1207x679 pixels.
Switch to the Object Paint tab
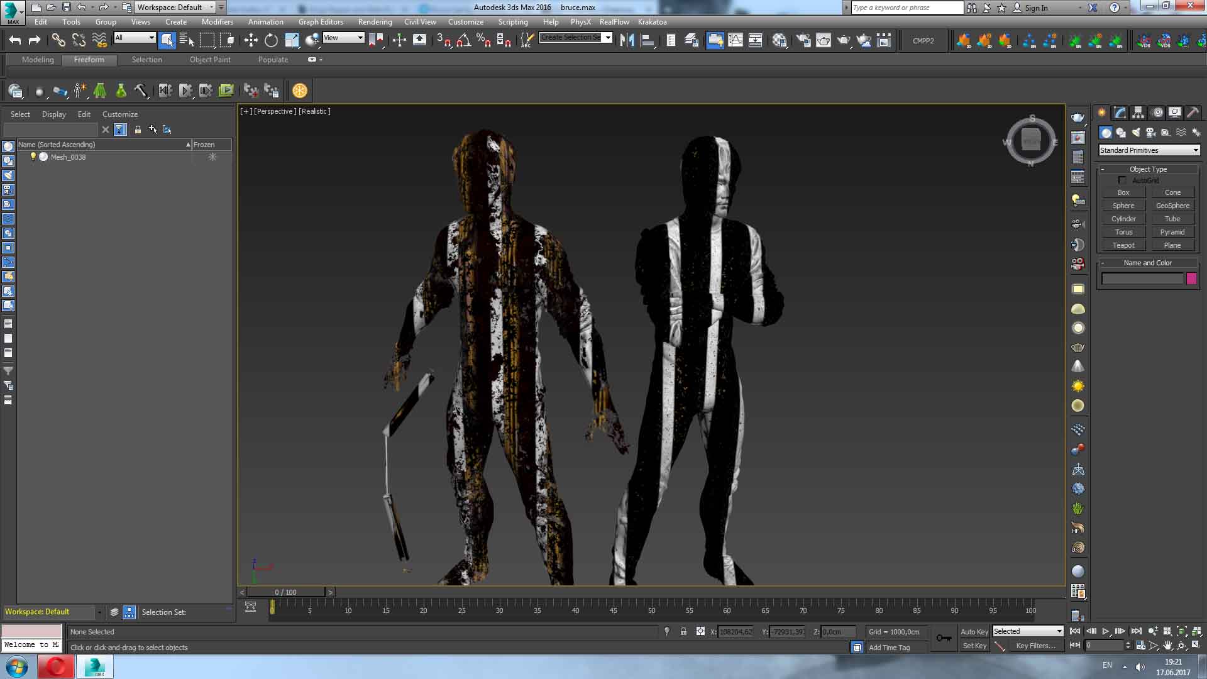pos(210,60)
